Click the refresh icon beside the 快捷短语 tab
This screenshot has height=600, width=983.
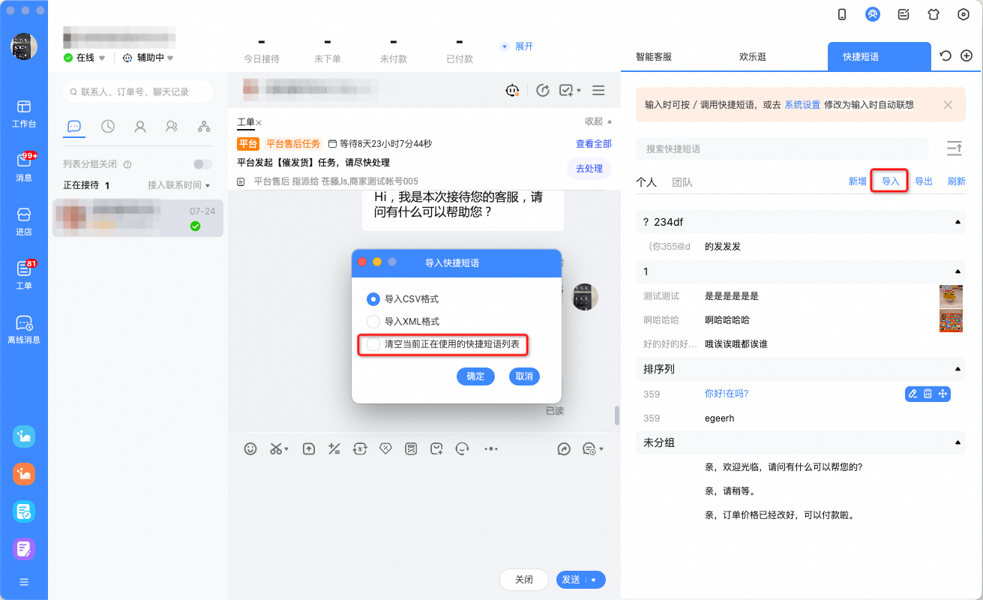coord(946,55)
